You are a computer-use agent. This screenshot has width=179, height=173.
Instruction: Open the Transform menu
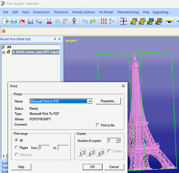(x=61, y=12)
